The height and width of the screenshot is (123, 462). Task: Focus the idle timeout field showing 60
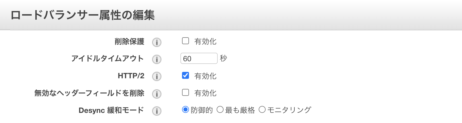(199, 58)
